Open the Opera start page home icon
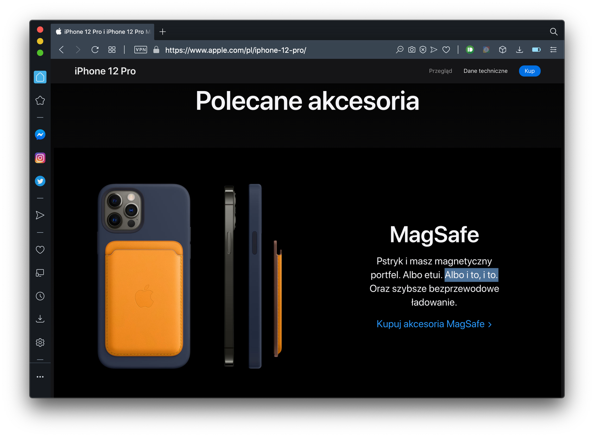This screenshot has width=594, height=437. (40, 77)
